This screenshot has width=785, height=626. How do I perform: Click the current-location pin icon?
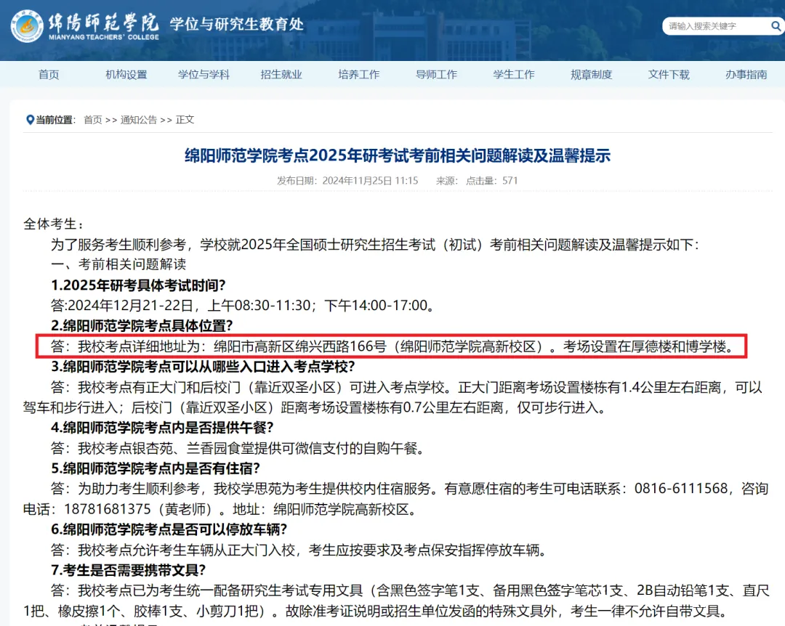click(30, 120)
